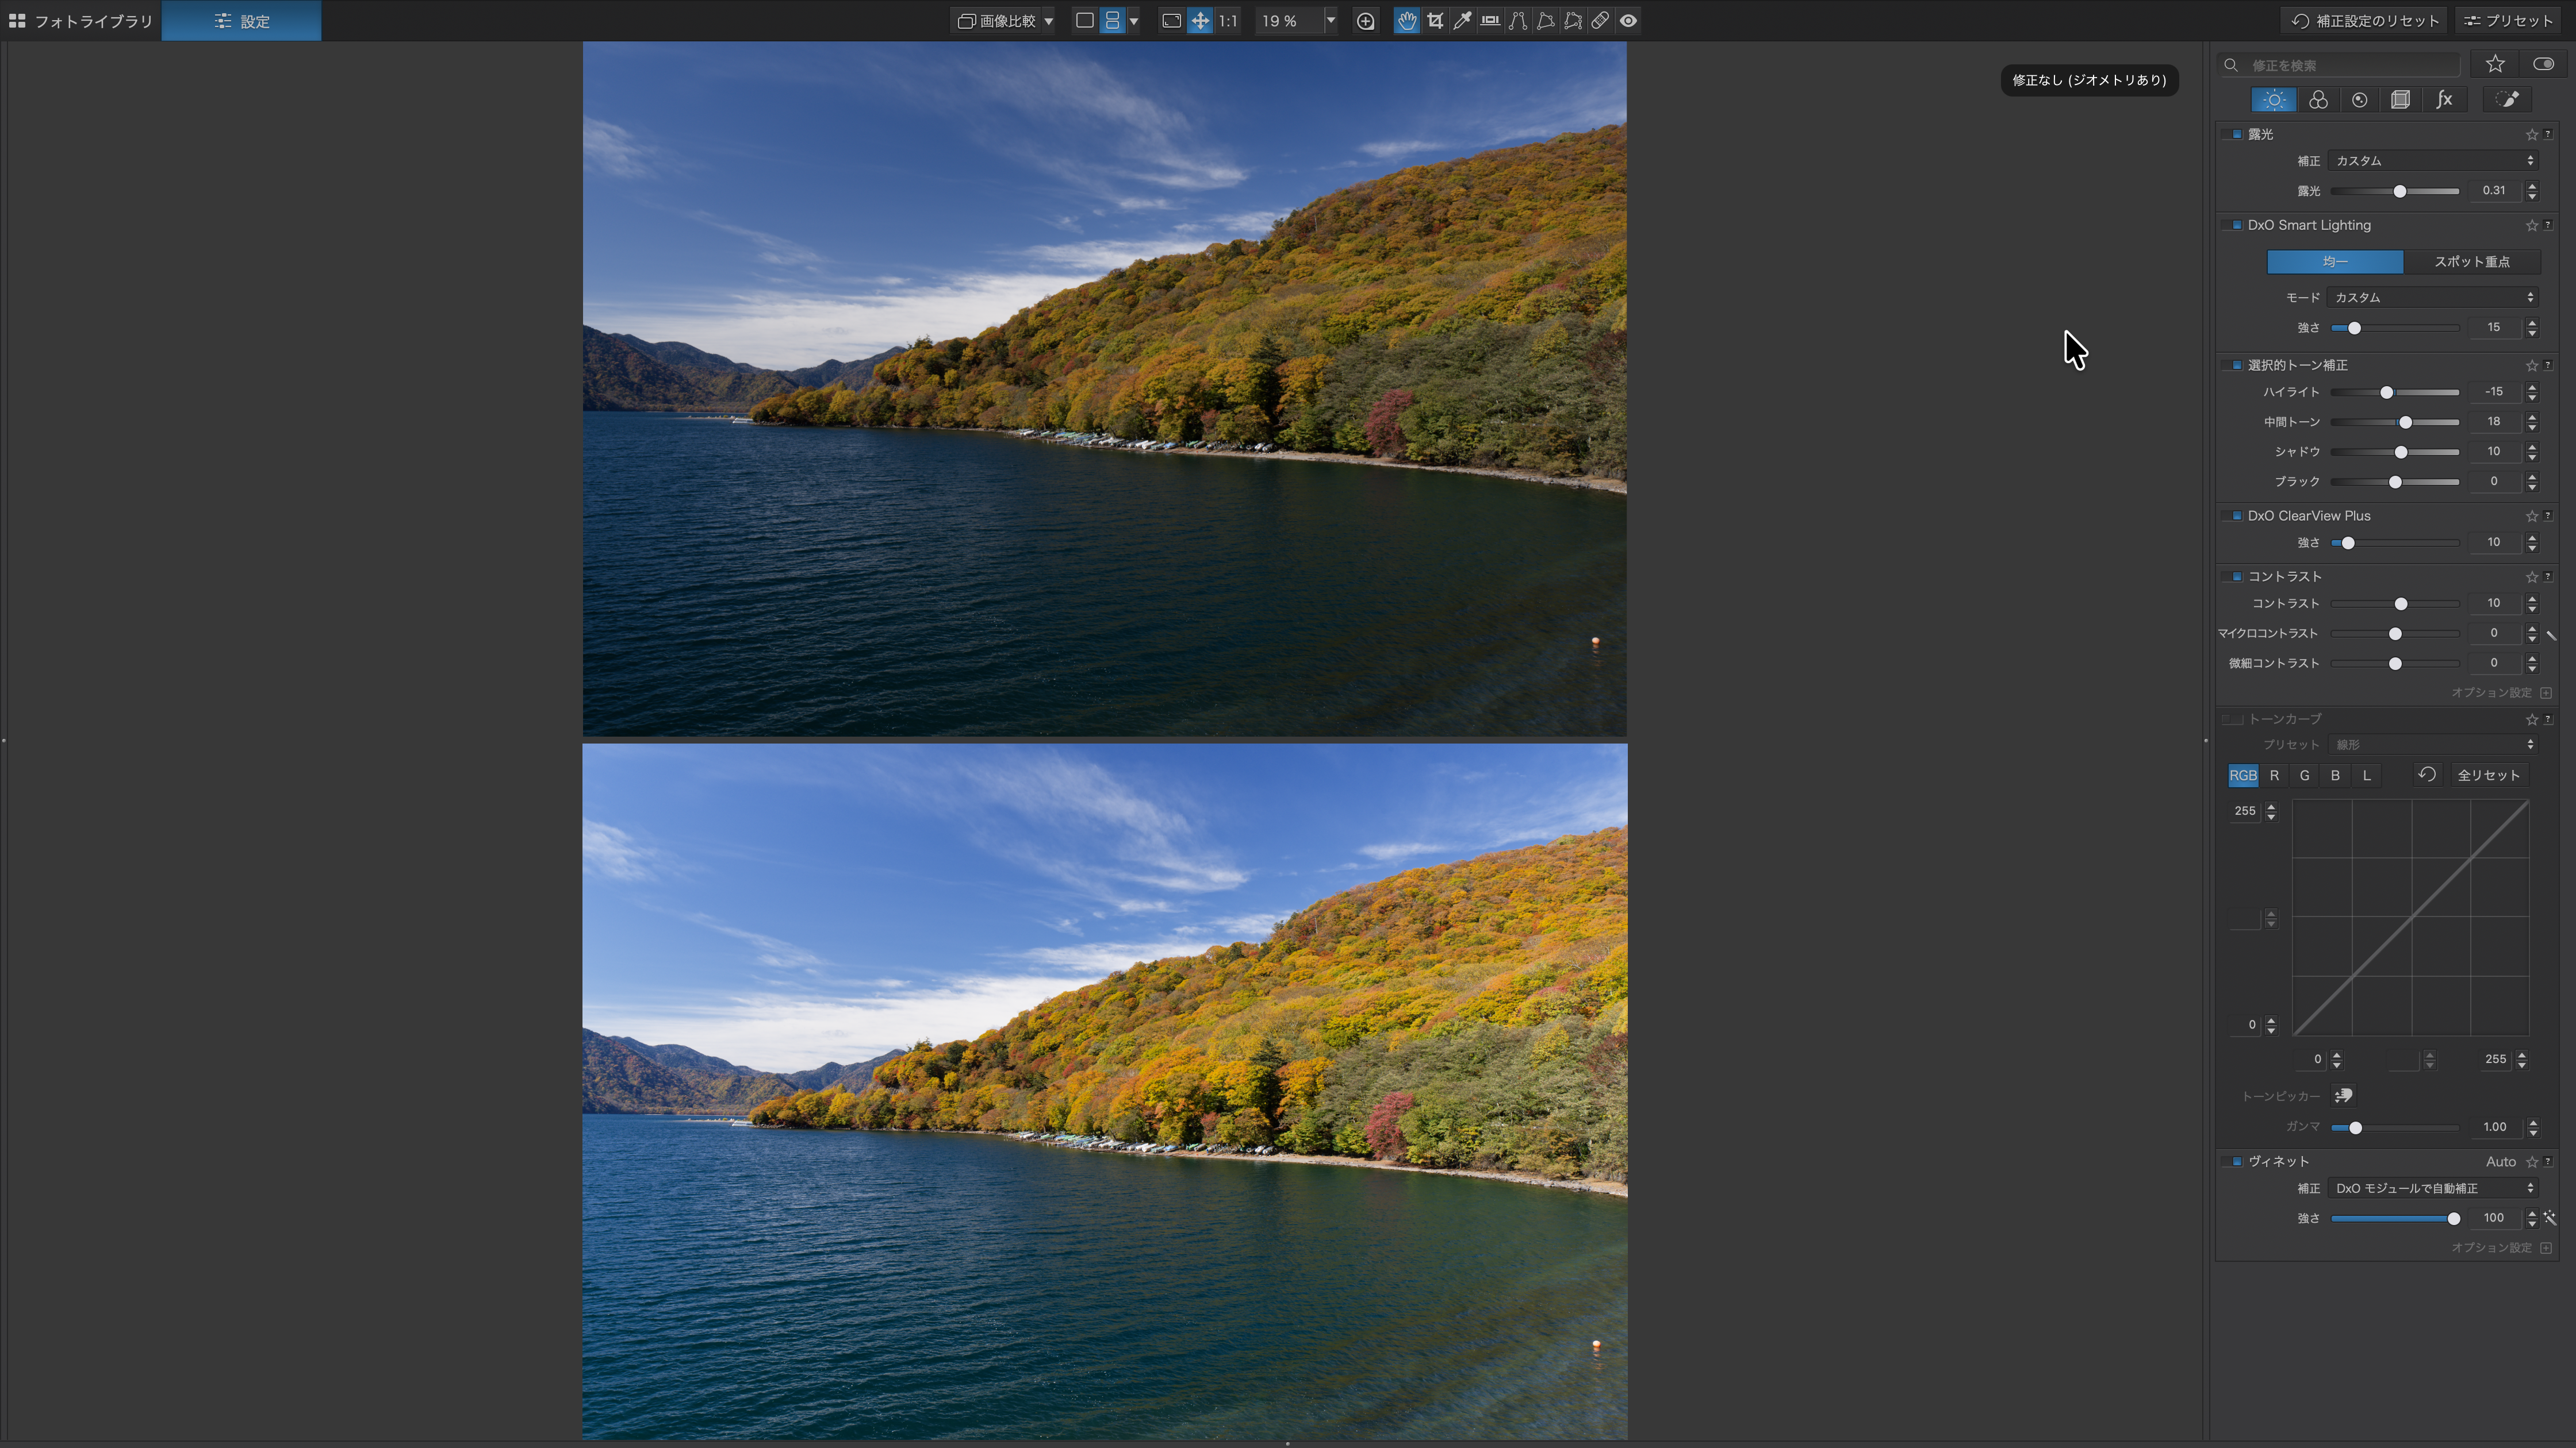Open Smart Lighting モード dropdown
The width and height of the screenshot is (2576, 1448).
(2431, 298)
